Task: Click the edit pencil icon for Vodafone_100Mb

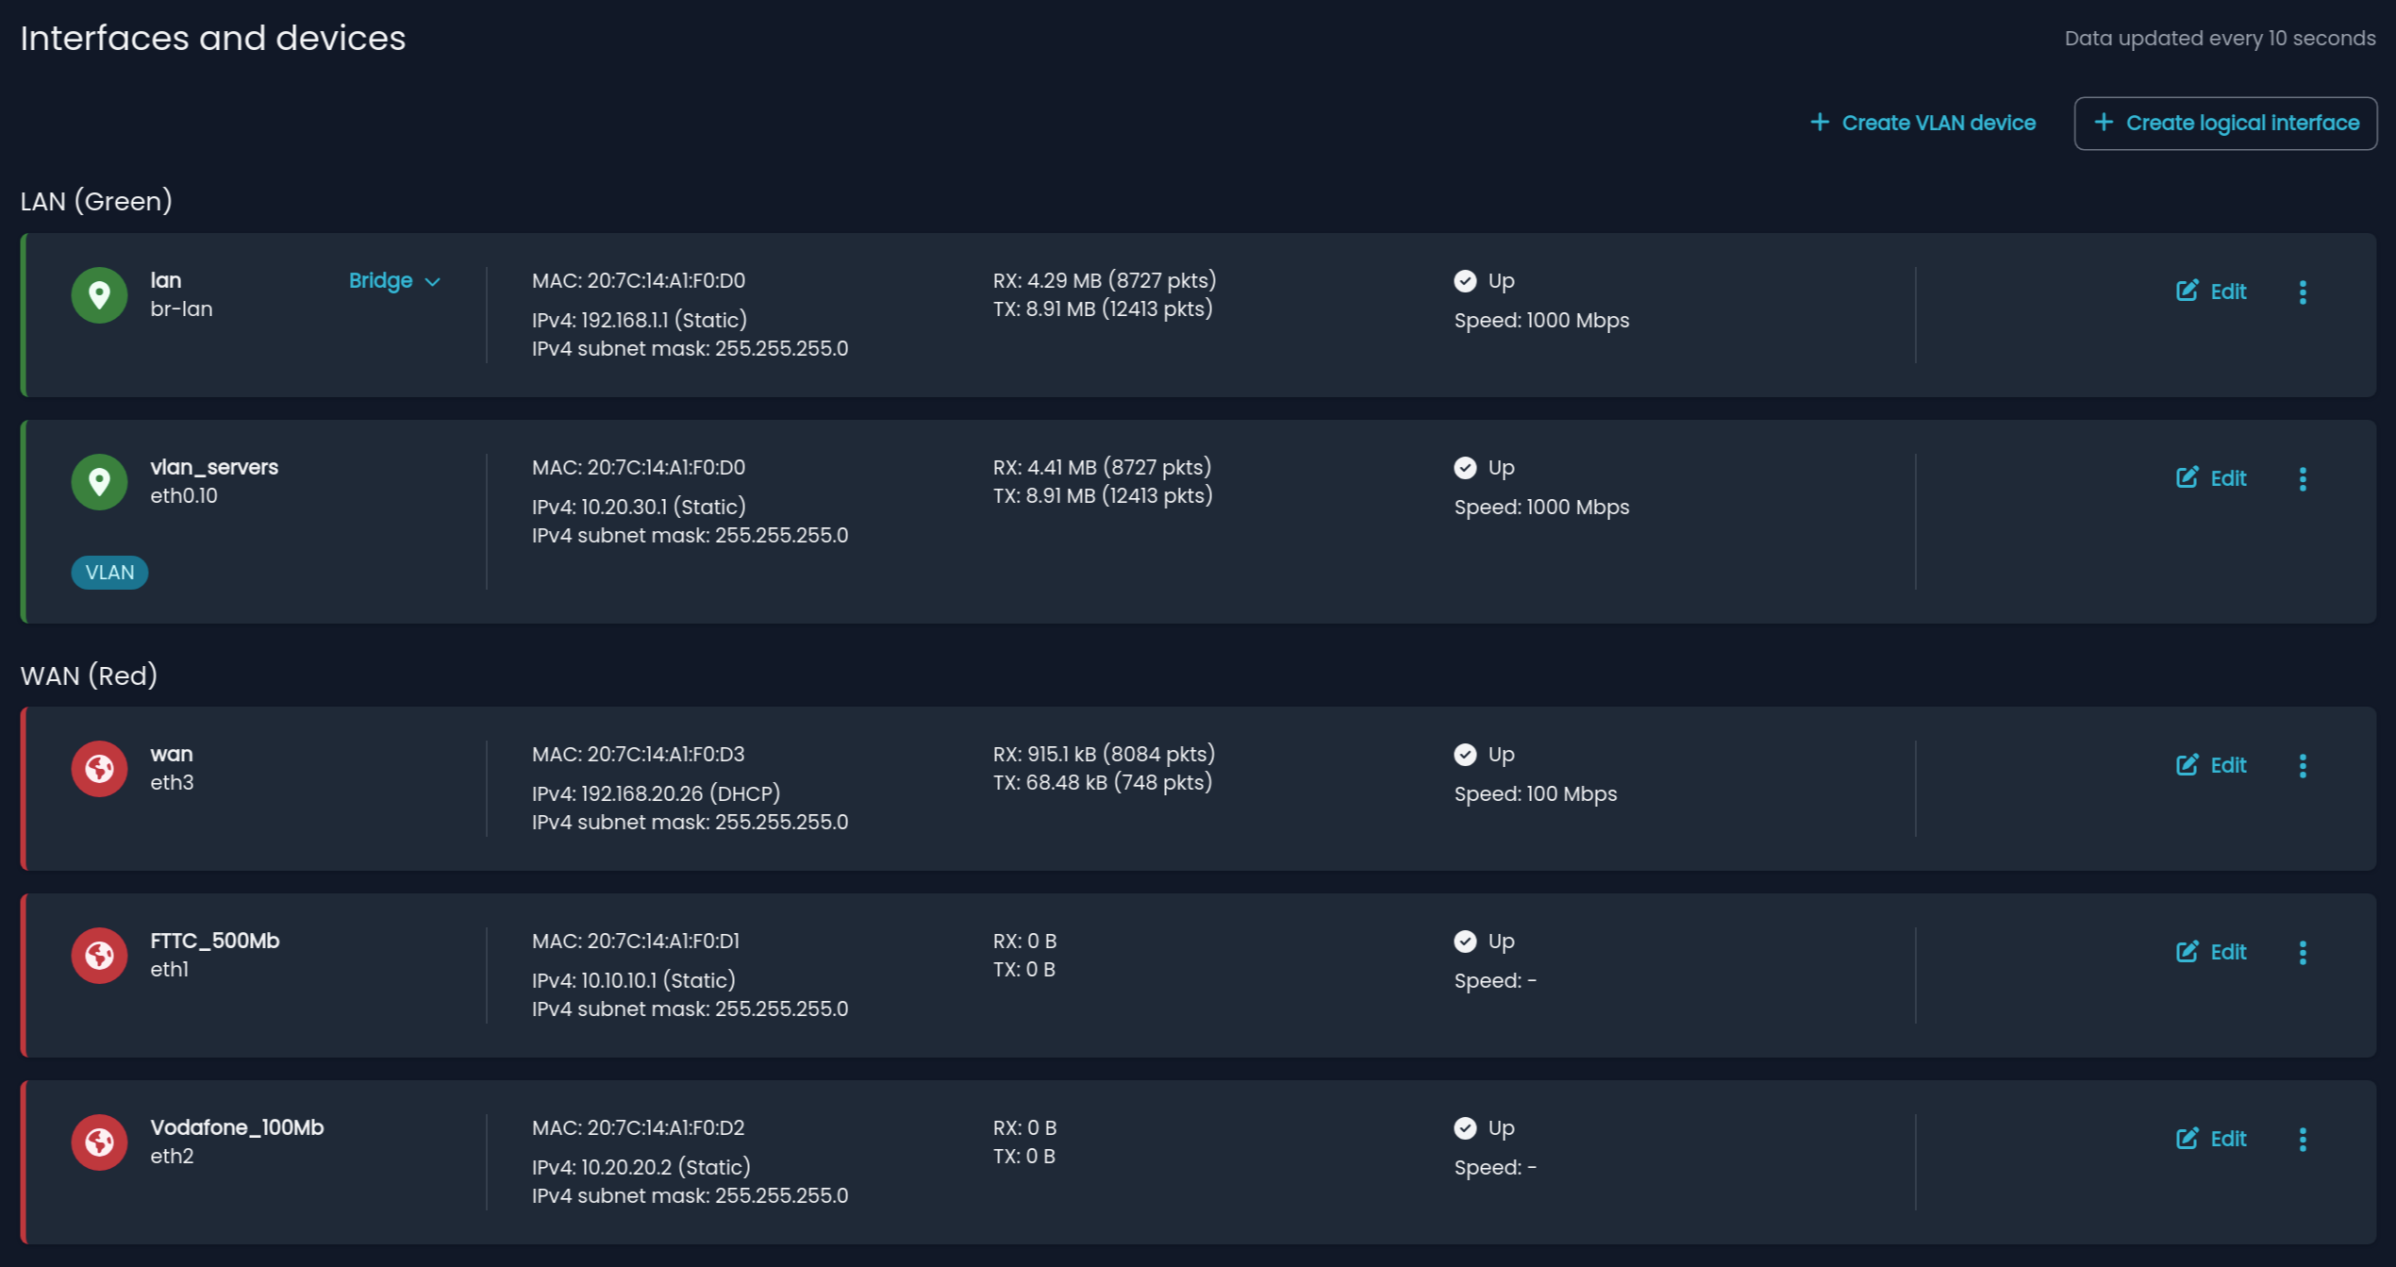Action: point(2188,1139)
